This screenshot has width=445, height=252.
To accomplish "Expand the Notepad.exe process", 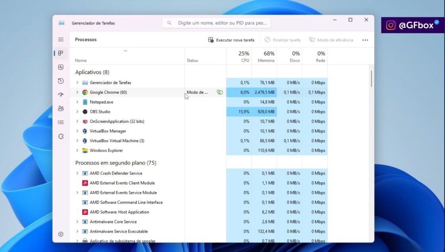I will [77, 102].
